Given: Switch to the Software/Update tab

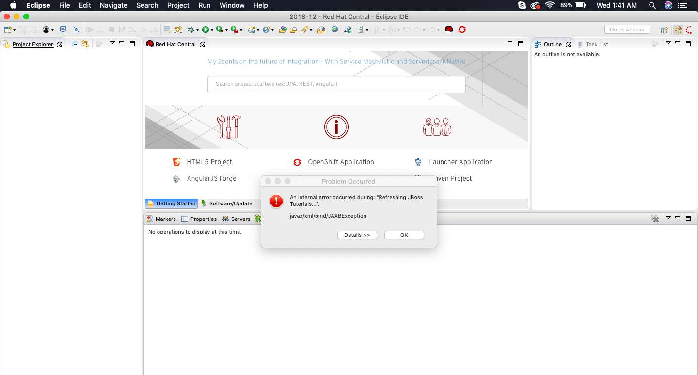Looking at the screenshot, I should [226, 203].
